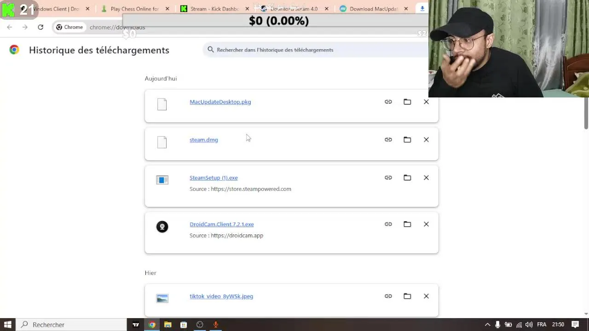
Task: Click the FRA keyboard language indicator
Action: (542, 325)
